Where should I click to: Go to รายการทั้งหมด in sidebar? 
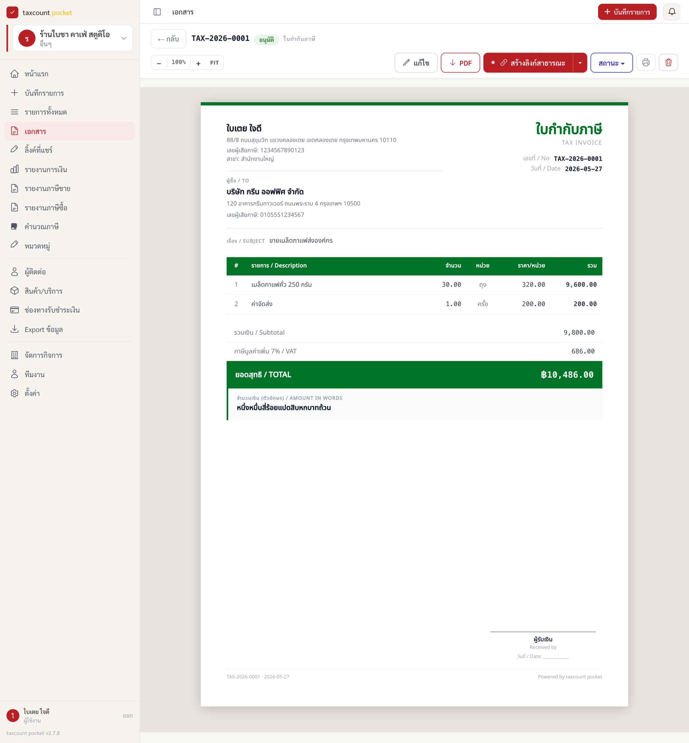(69, 112)
